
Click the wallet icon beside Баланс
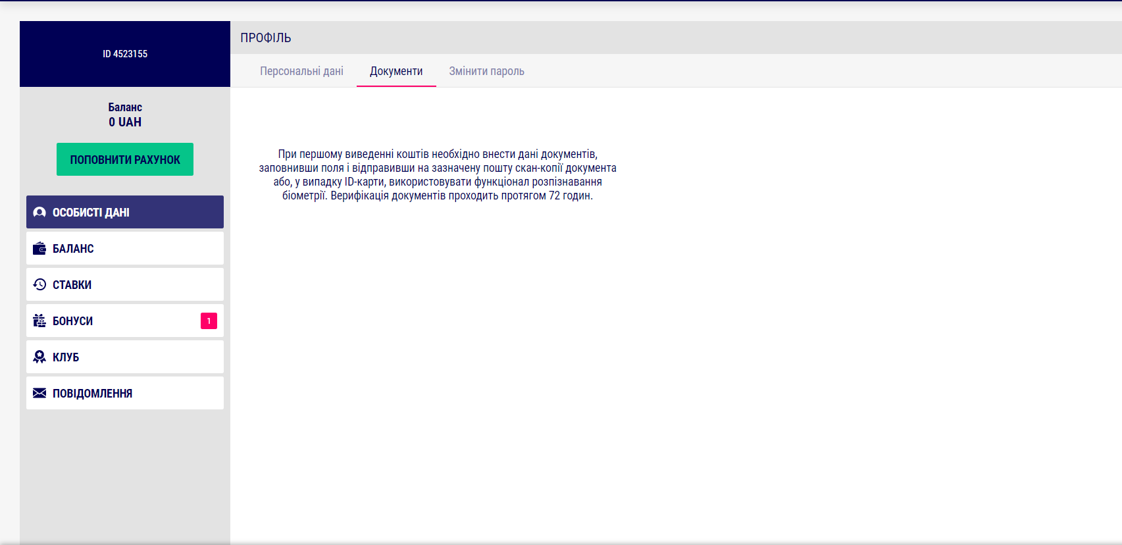pyautogui.click(x=39, y=248)
